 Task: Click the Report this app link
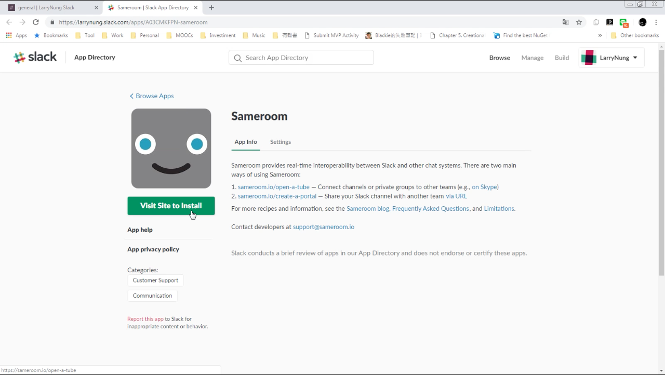point(145,319)
